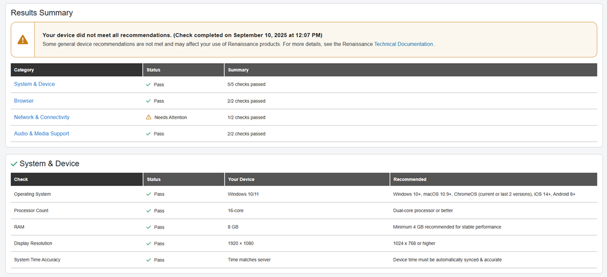This screenshot has width=607, height=277.
Task: Open the Technical Documentation link
Action: [x=404, y=44]
